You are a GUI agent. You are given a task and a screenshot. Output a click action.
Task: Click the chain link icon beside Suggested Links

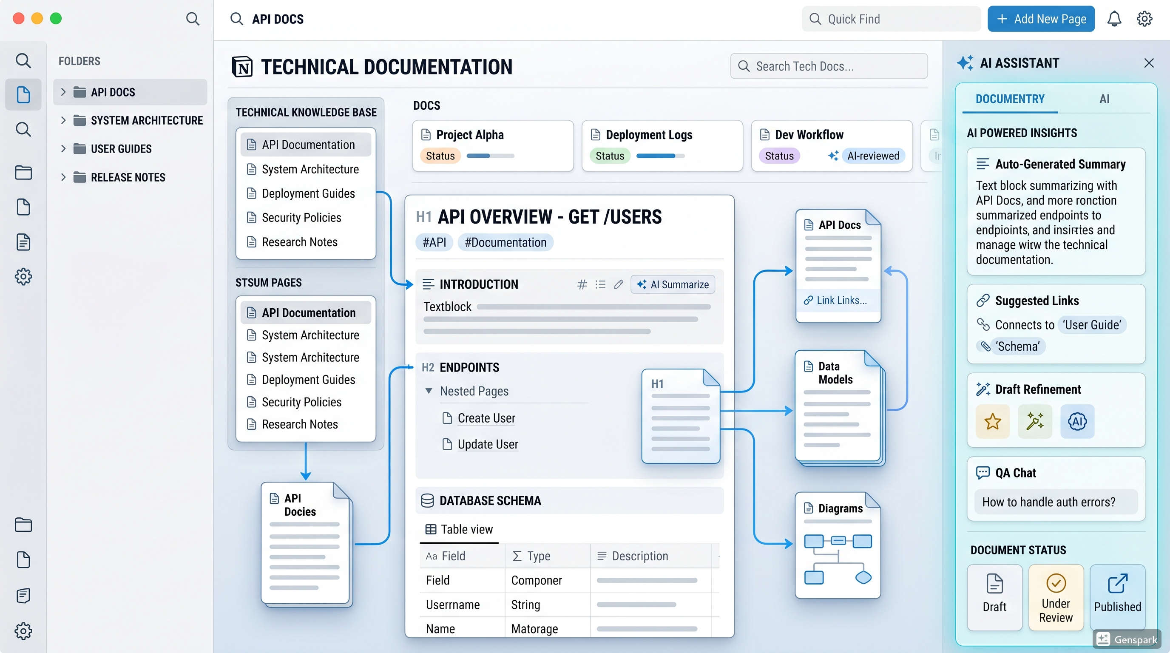pyautogui.click(x=983, y=300)
